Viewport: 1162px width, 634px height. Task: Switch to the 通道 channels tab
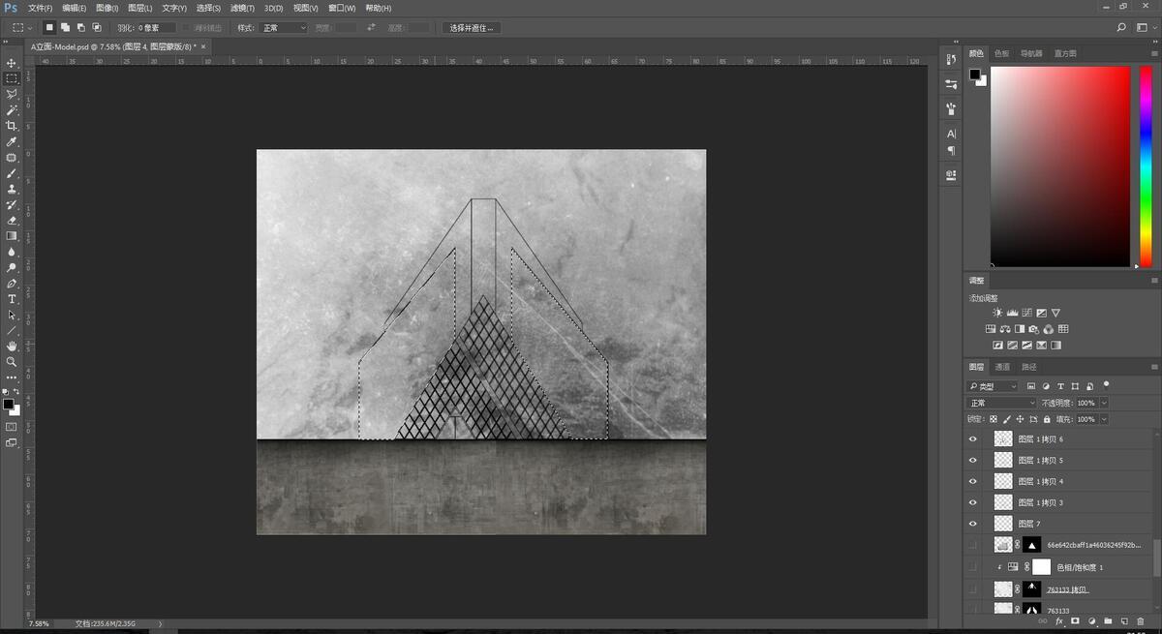coord(1002,367)
